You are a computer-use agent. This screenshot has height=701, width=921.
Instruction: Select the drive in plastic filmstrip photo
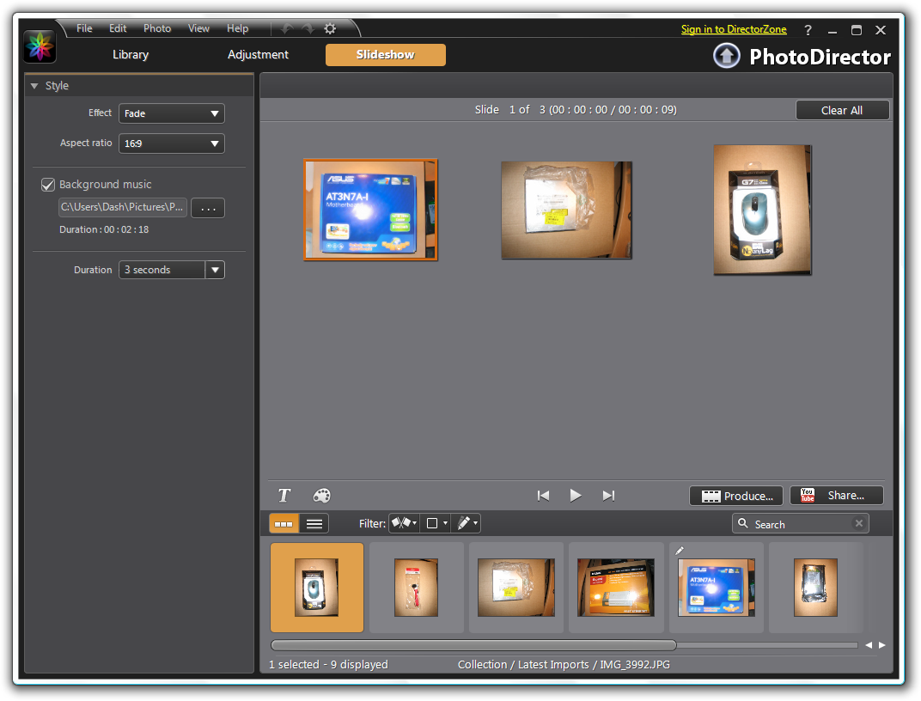(x=516, y=587)
